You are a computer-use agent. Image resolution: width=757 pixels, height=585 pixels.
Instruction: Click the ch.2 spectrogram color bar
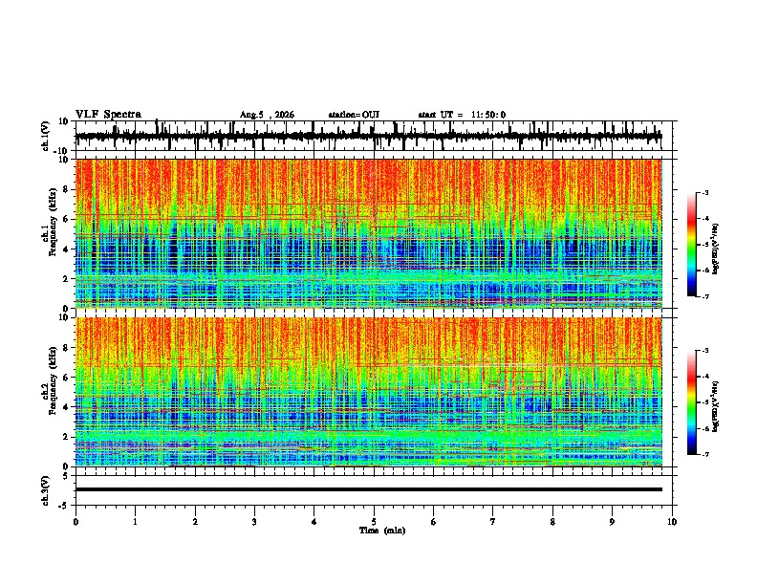pos(691,402)
